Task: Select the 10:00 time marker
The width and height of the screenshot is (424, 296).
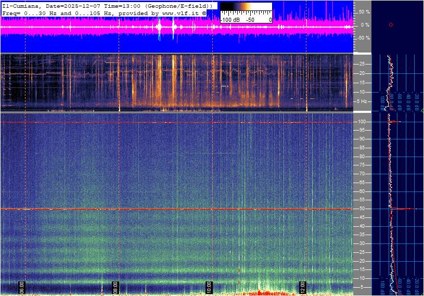Action: (x=209, y=287)
